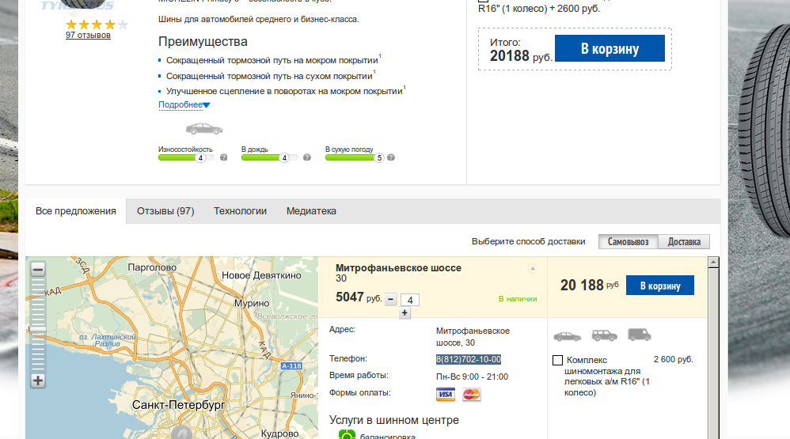Enable Комплекс шиномонтажа checkbox for 2 600 руб.
Screen dimensions: 790x439
click(x=558, y=361)
